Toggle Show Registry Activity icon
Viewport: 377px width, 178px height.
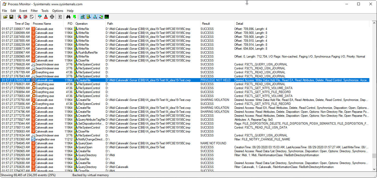pos(83,17)
